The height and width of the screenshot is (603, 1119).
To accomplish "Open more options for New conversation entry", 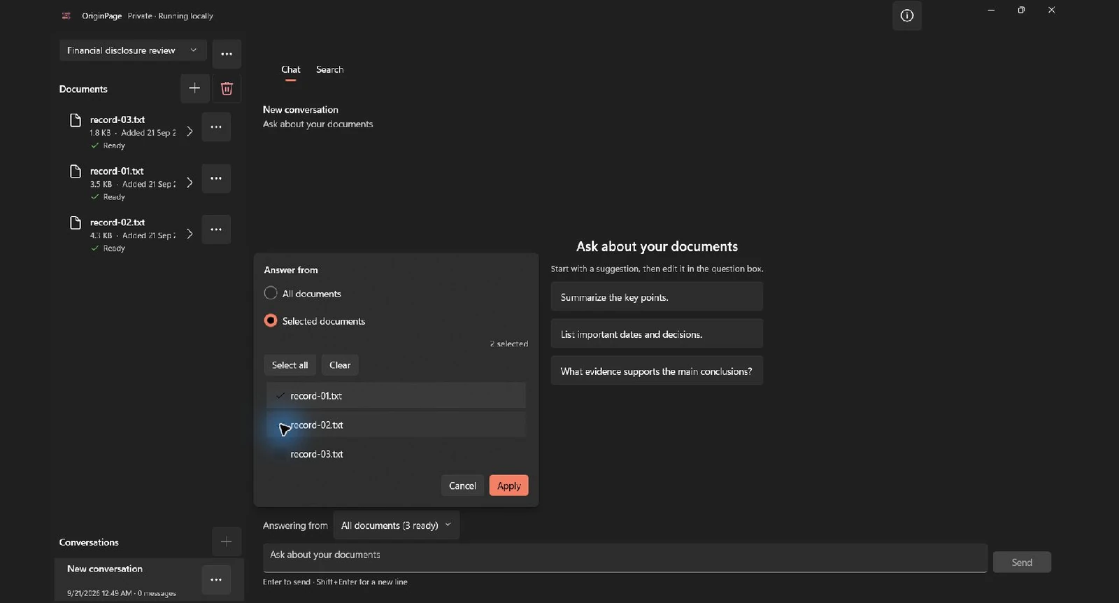I will pyautogui.click(x=216, y=580).
